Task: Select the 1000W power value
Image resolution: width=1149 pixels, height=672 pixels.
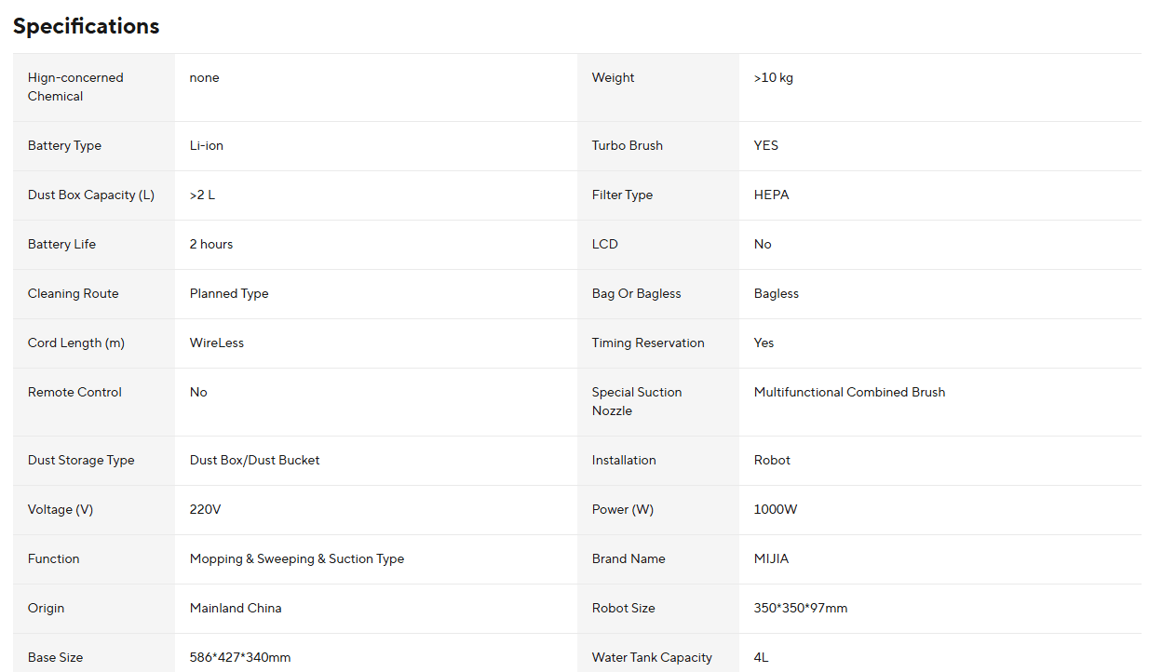Action: pyautogui.click(x=776, y=510)
